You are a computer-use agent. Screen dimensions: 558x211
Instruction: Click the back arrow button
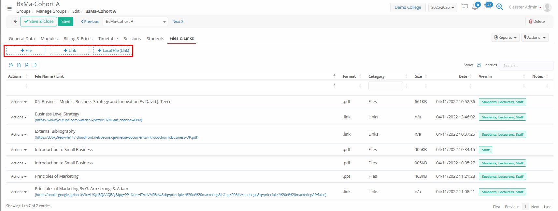pyautogui.click(x=15, y=22)
